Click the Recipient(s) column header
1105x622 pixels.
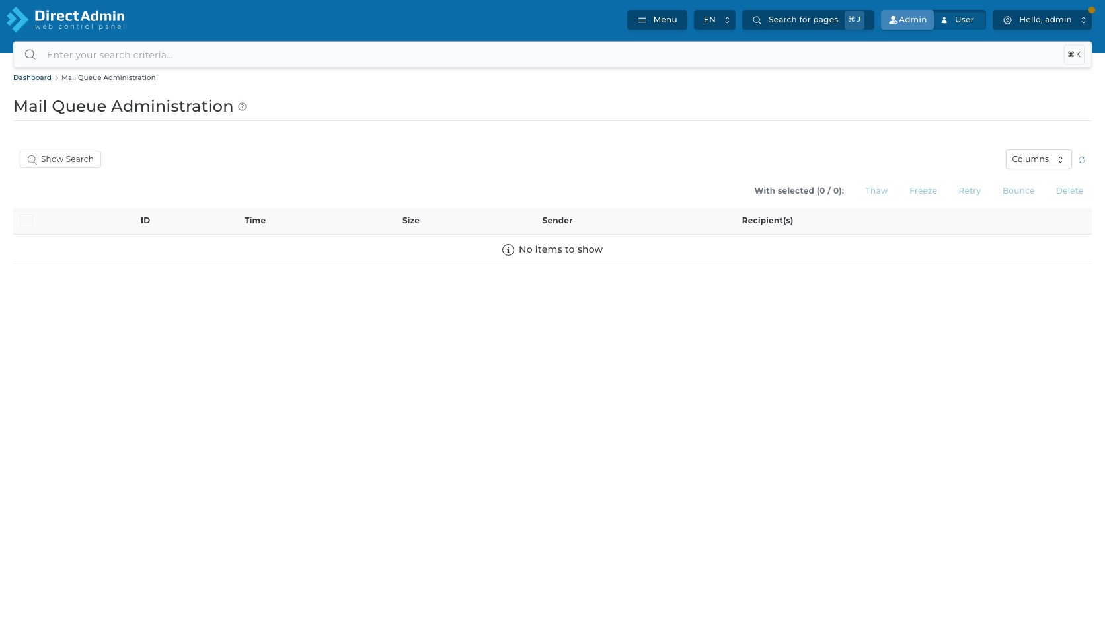coord(767,221)
